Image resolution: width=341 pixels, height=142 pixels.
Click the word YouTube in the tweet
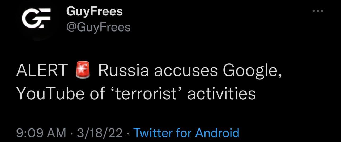(x=50, y=93)
